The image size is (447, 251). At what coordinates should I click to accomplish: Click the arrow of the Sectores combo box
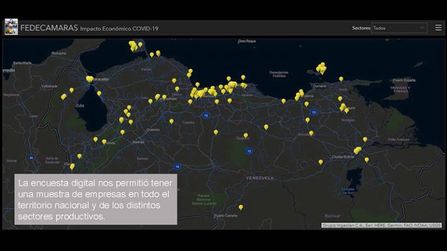pos(422,28)
